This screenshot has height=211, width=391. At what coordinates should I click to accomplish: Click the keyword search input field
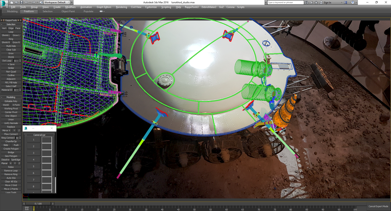(x=285, y=2)
